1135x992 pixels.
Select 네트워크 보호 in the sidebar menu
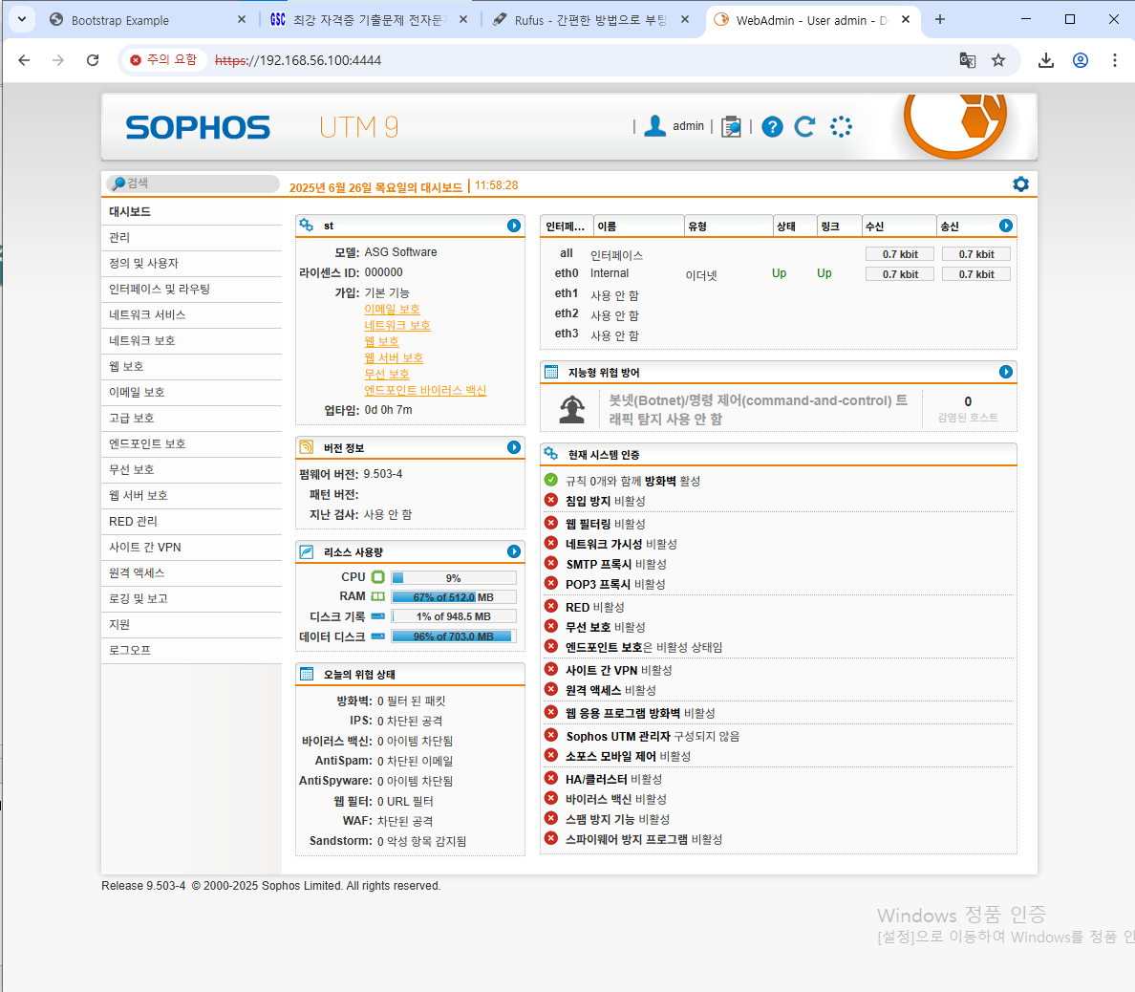[x=192, y=341]
